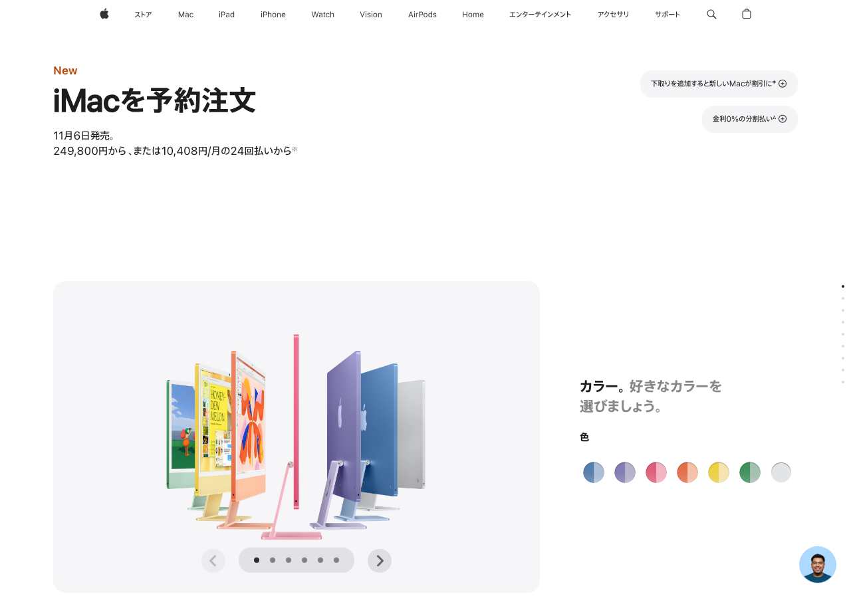The height and width of the screenshot is (598, 851).
Task: Click the iMacを予約注文 heading
Action: (154, 101)
